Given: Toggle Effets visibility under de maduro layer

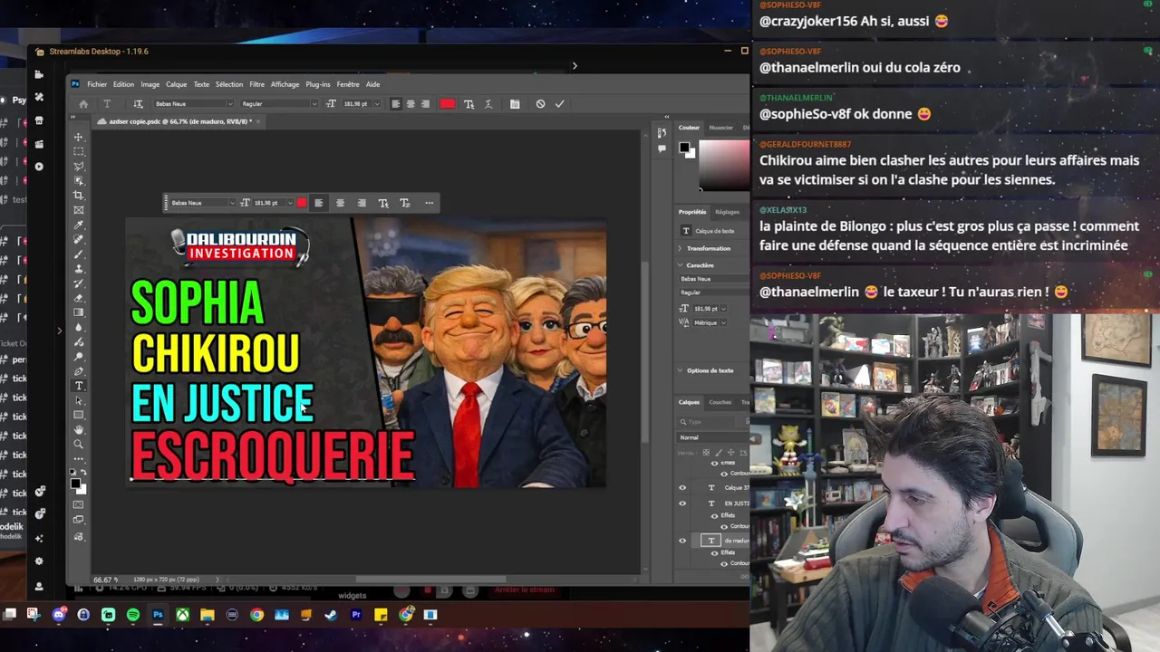Looking at the screenshot, I should 714,552.
